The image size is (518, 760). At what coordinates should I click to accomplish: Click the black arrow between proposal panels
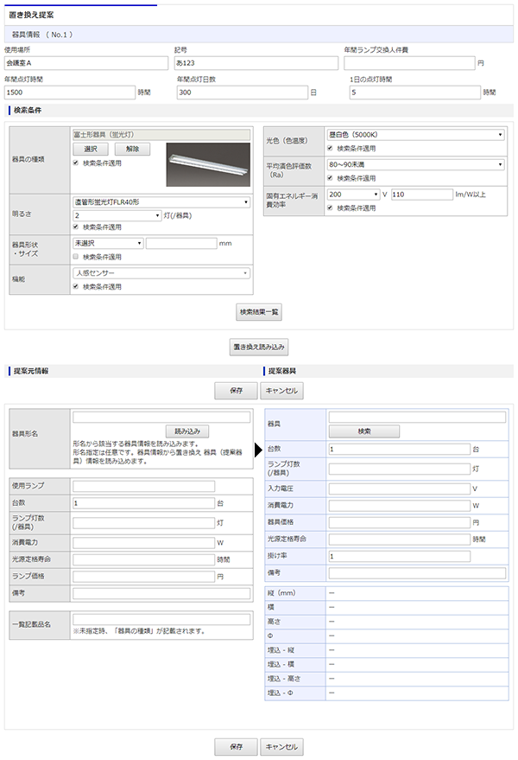(257, 450)
